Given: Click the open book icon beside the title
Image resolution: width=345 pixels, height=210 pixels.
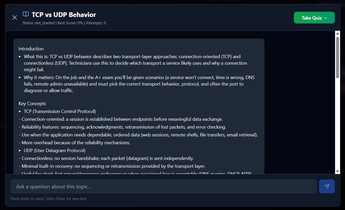Looking at the screenshot, I should [26, 14].
